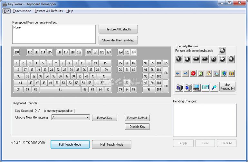Viewport: 248px width, 162px height.
Task: Click inside the Remapped Keys list box
Action: click(x=54, y=34)
